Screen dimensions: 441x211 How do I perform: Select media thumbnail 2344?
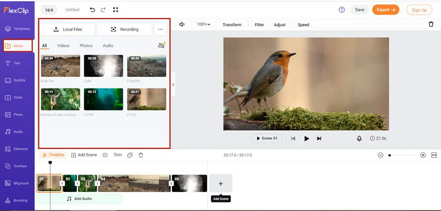[x=103, y=65]
